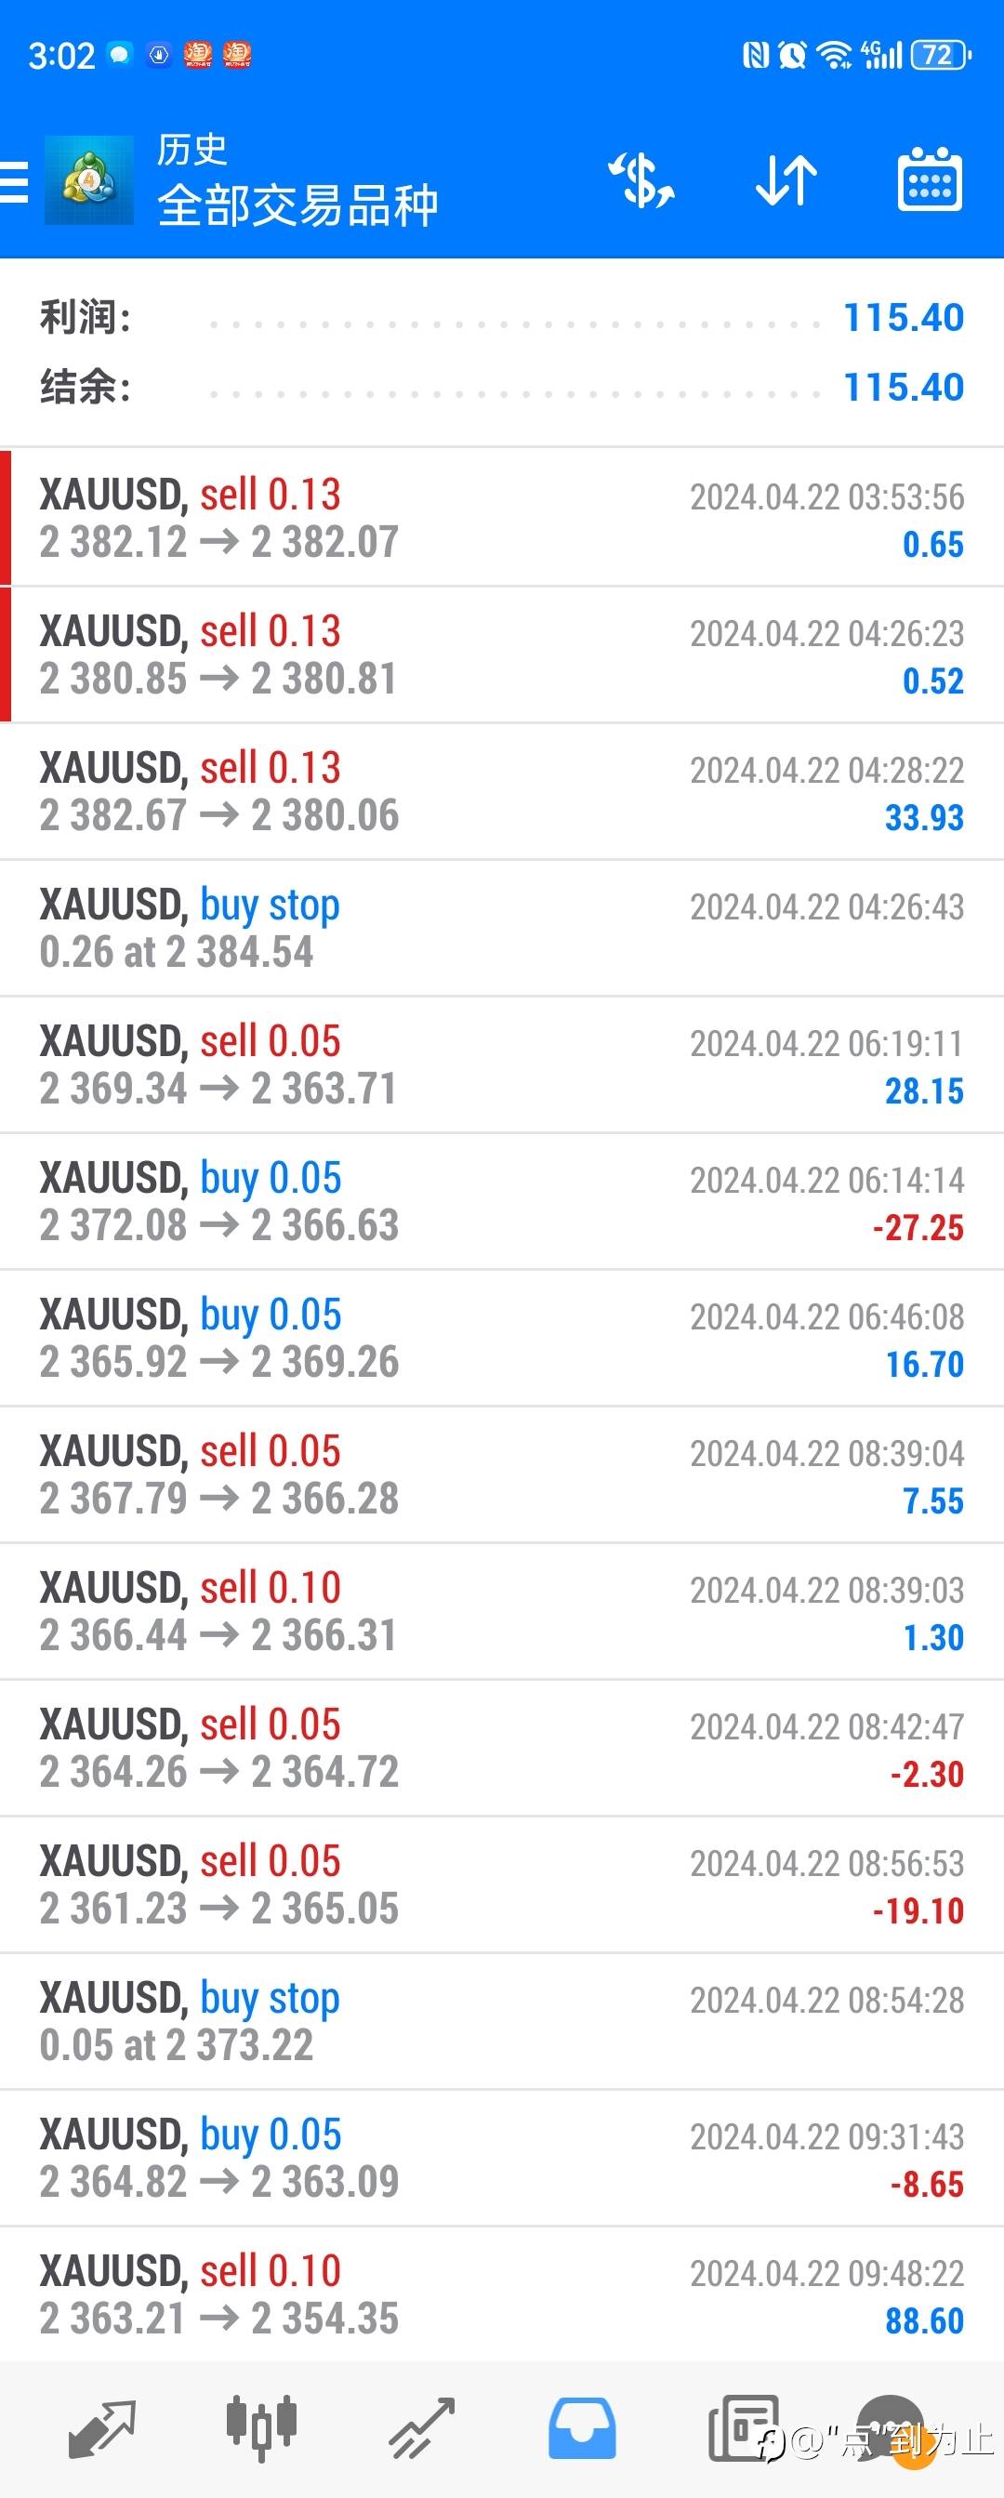This screenshot has height=2498, width=1004.
Task: Open the buy 0.05 trade with 16.70 profit
Action: pos(501,1338)
